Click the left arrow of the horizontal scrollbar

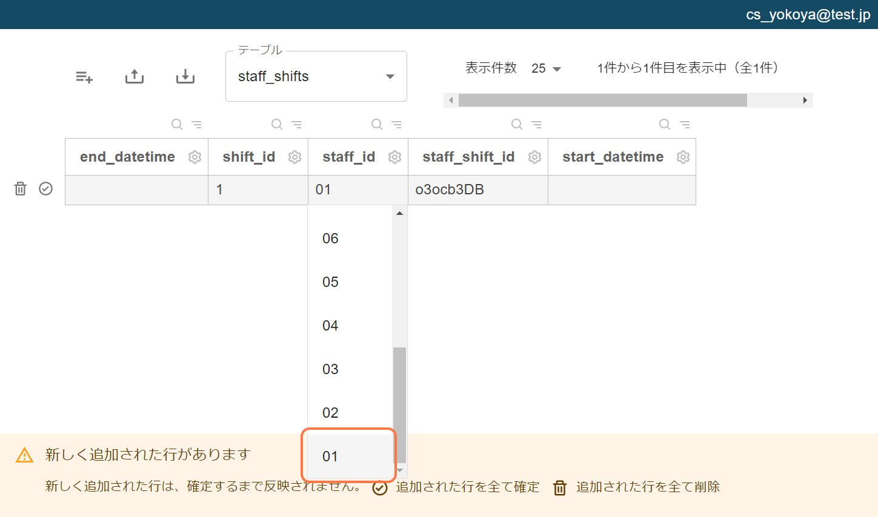tap(451, 100)
